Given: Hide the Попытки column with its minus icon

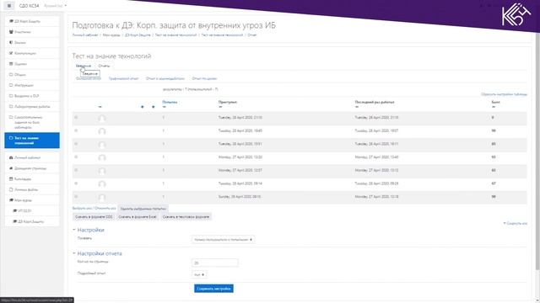Looking at the screenshot, I should [x=165, y=107].
